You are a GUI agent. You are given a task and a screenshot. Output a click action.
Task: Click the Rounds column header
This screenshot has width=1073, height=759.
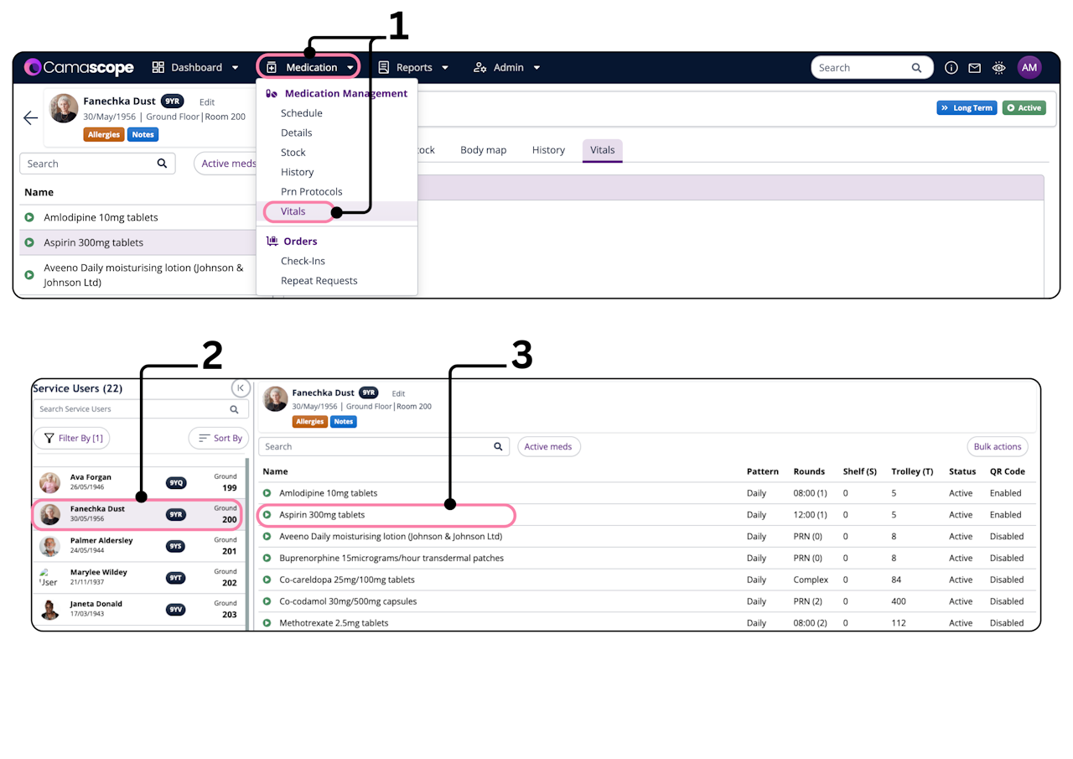coord(810,471)
